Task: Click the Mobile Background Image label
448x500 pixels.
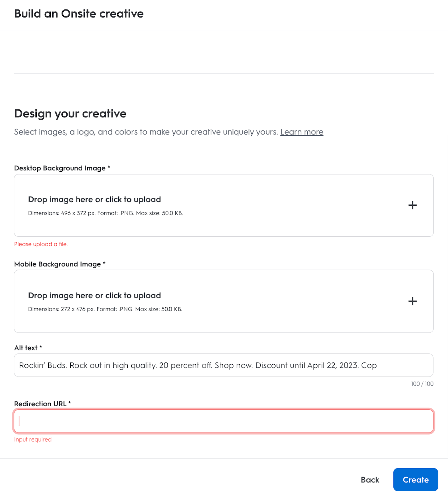Action: (x=58, y=264)
